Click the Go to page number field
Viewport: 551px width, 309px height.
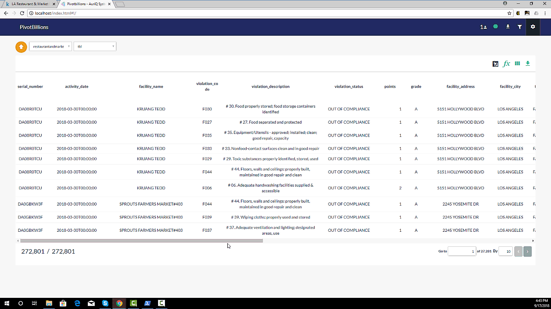(461, 251)
